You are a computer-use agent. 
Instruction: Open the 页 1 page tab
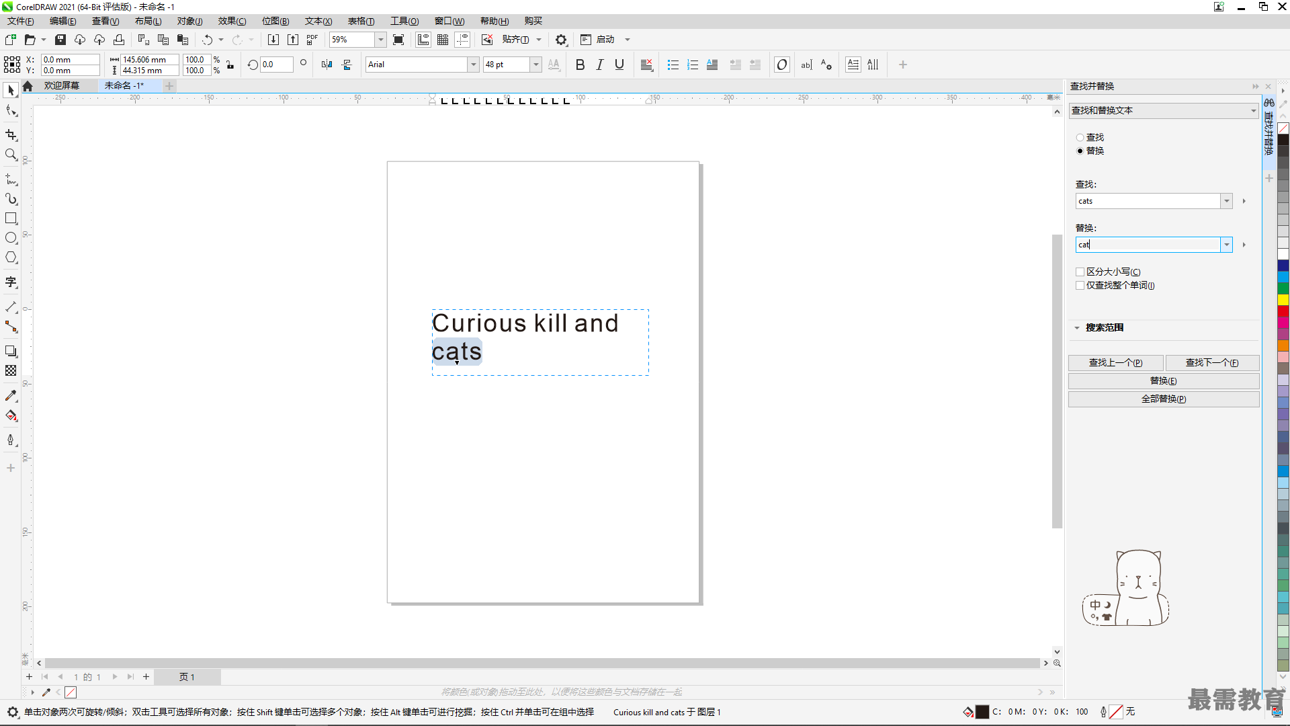click(187, 677)
